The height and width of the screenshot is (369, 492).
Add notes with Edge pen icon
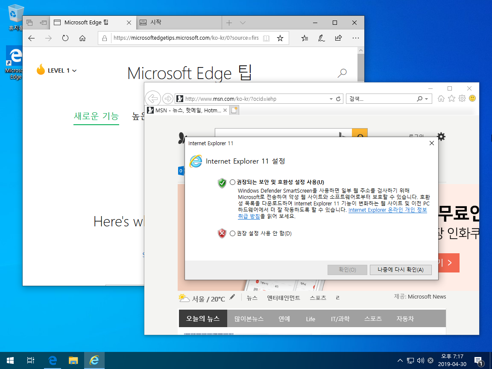pyautogui.click(x=321, y=38)
